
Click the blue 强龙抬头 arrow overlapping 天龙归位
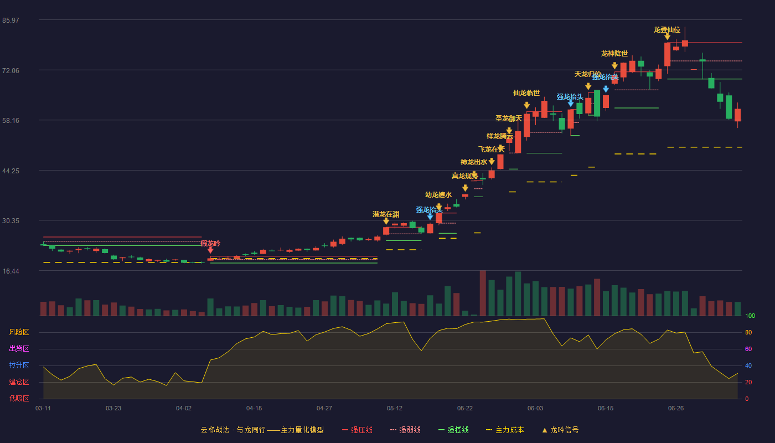pos(606,89)
